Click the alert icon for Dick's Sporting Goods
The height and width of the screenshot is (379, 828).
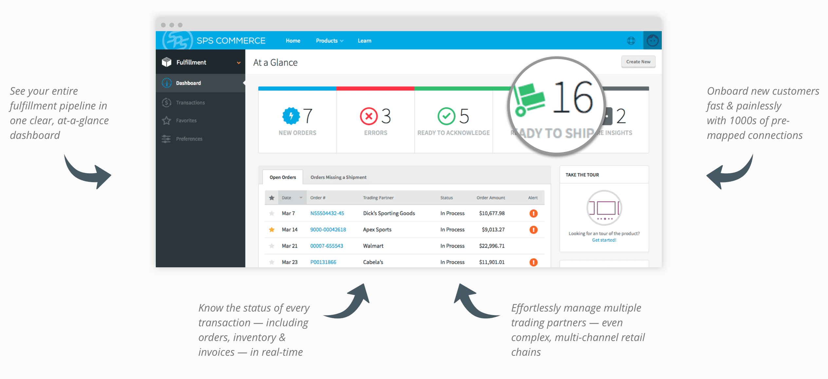tap(533, 214)
